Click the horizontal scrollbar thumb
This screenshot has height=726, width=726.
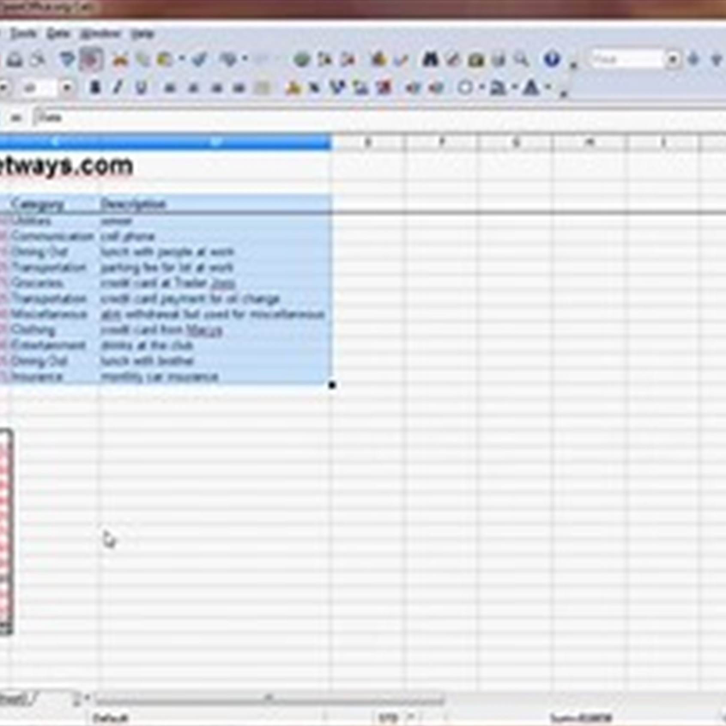269,699
